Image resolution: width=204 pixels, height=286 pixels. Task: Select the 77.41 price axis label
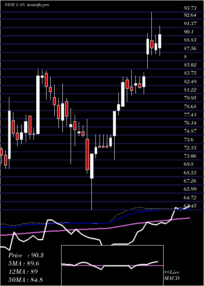[190, 115]
